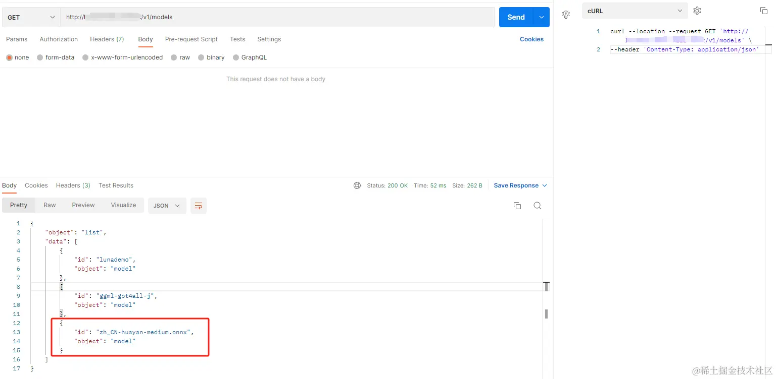Image resolution: width=776 pixels, height=379 pixels.
Task: Click the Status: 200 OK text
Action: pyautogui.click(x=387, y=185)
